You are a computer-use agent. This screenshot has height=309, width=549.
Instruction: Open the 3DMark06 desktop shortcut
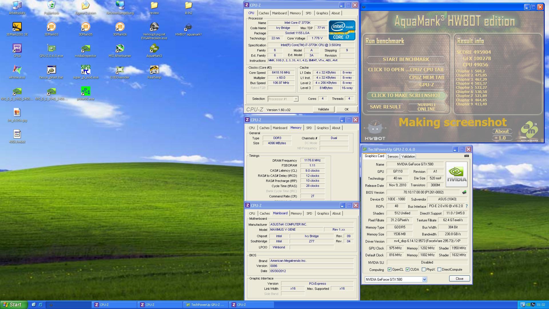pos(120,29)
